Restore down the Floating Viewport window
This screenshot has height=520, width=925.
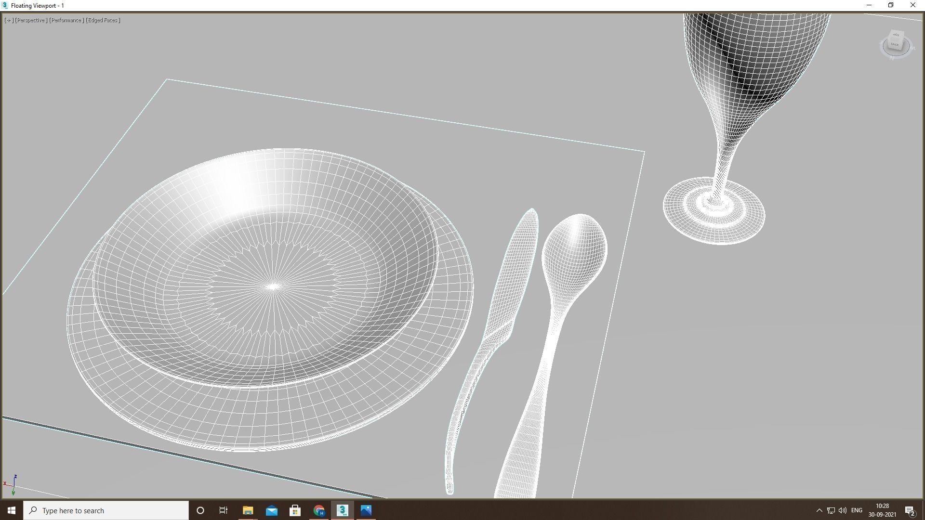pos(891,5)
